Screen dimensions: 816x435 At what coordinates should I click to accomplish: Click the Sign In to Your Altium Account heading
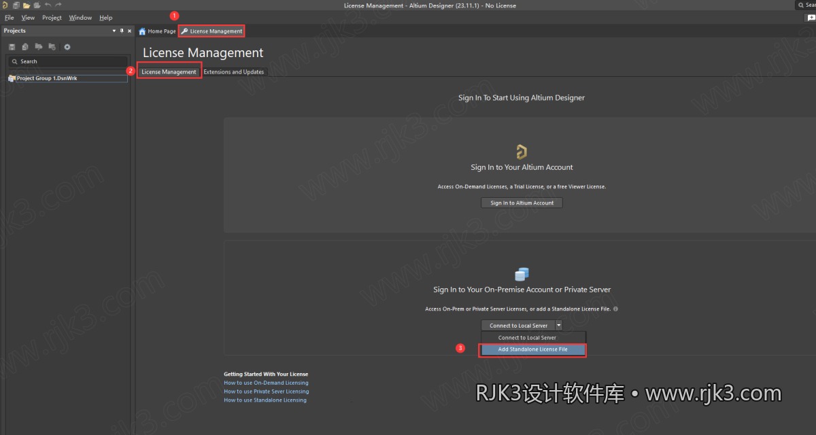click(522, 167)
